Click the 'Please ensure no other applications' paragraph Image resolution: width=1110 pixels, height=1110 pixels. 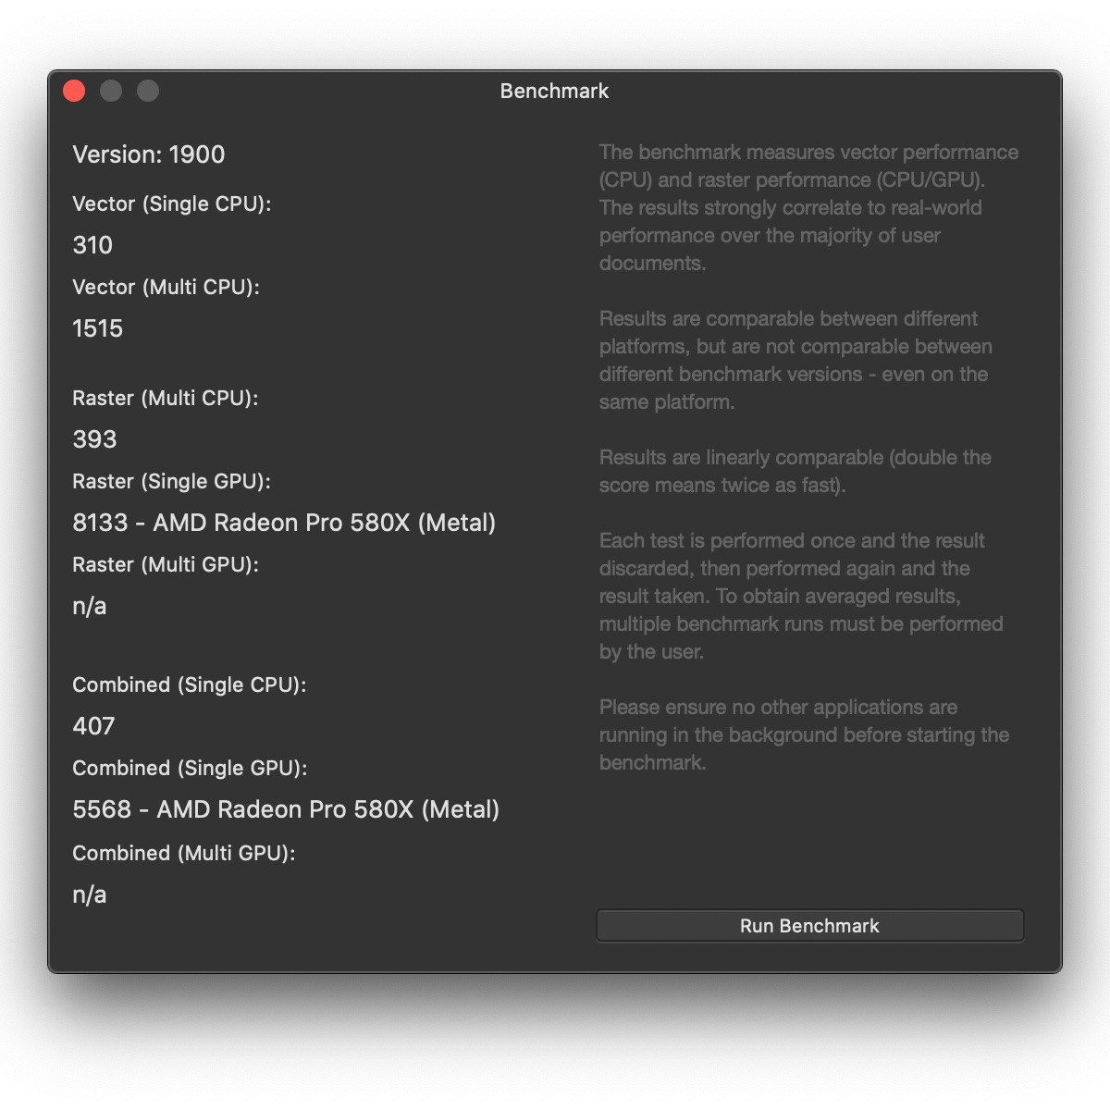coord(805,735)
